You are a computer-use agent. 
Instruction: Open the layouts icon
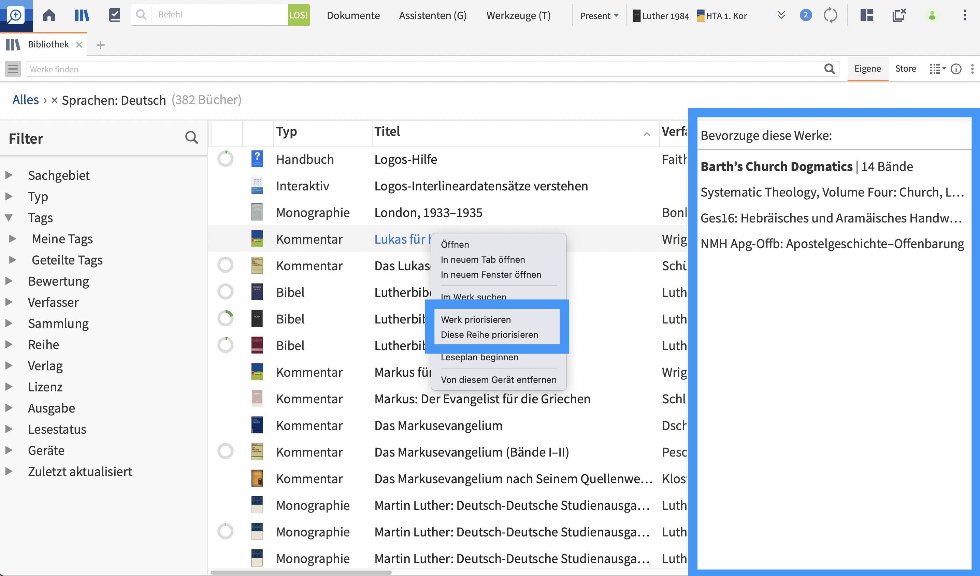pyautogui.click(x=866, y=15)
